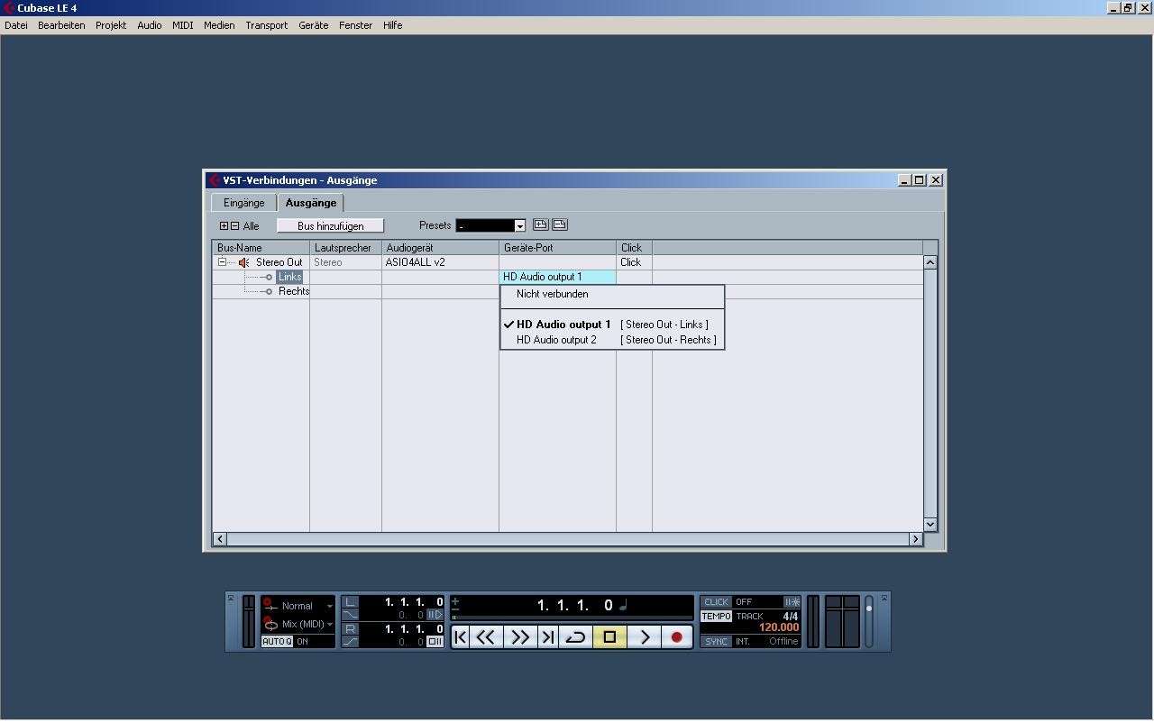
Task: Click the Delete preset icon next to Presets
Action: point(559,224)
